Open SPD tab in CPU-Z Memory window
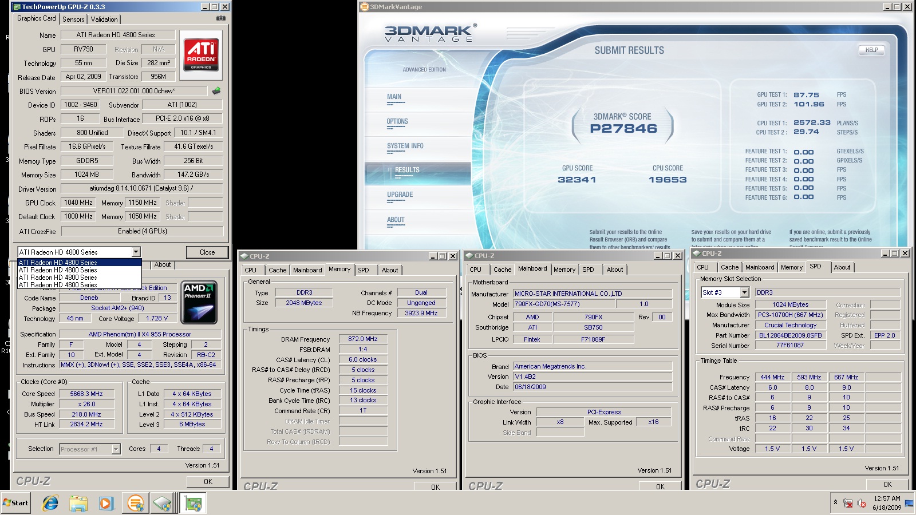Viewport: 916px width, 515px height. 363,270
